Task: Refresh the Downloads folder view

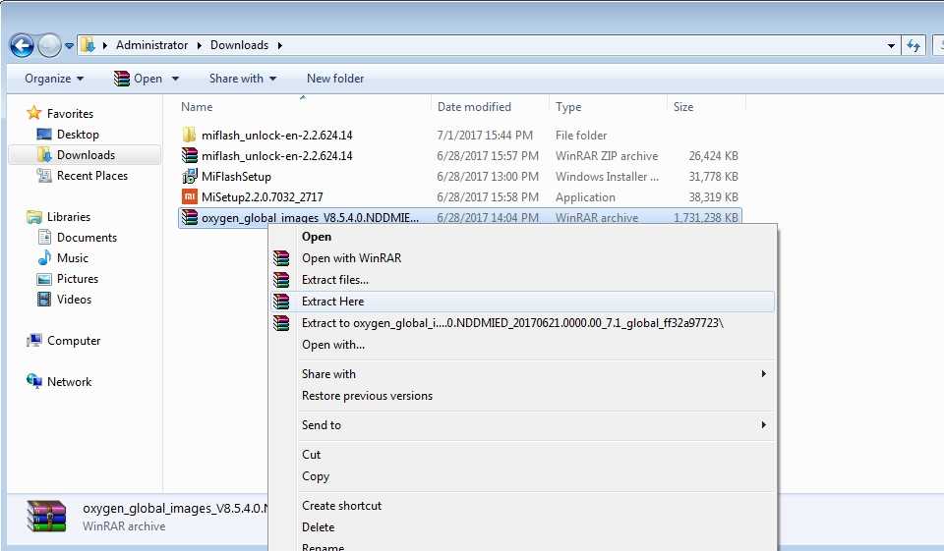Action: 914,46
